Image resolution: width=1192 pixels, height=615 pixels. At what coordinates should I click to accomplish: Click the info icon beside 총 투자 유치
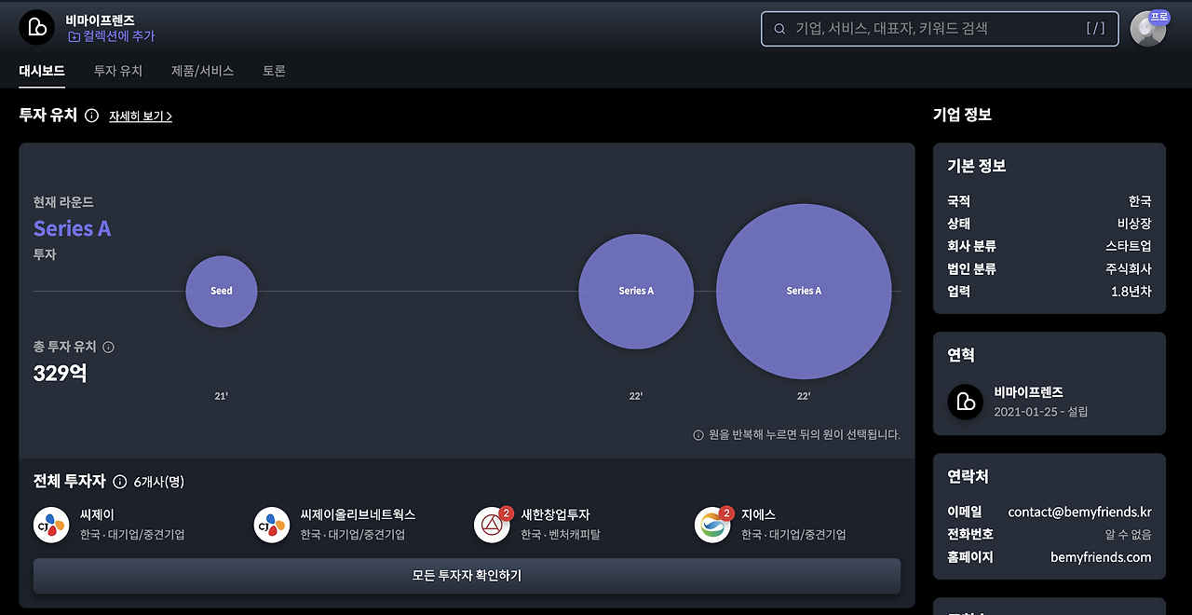[108, 347]
